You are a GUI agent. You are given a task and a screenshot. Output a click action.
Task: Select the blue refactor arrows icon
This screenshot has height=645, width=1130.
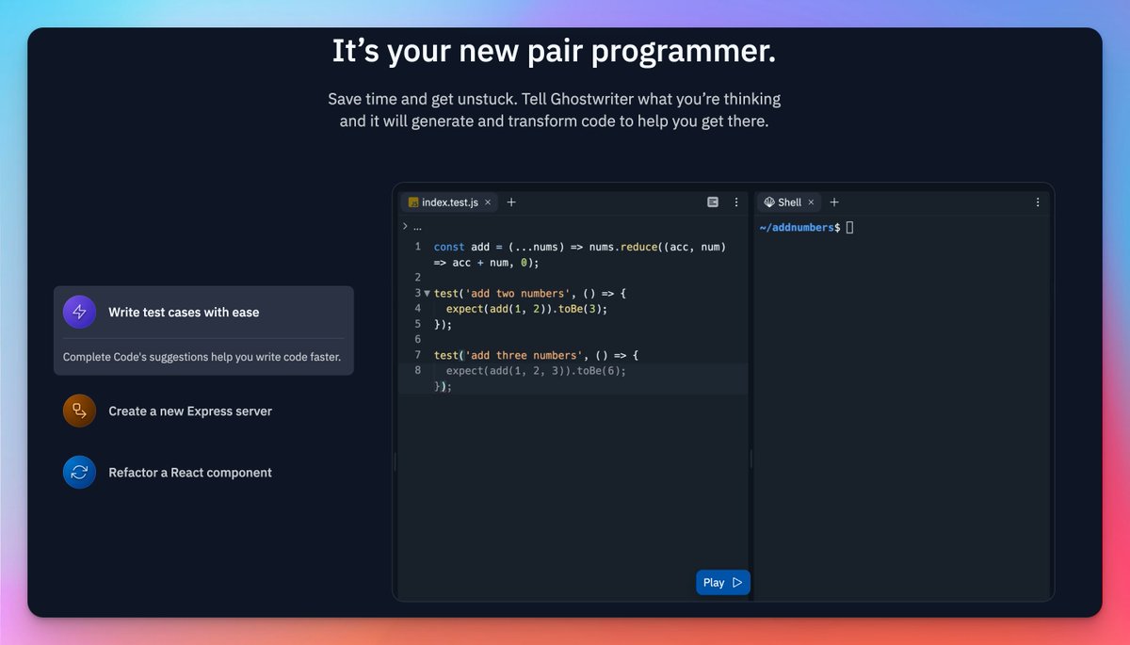[x=79, y=473]
